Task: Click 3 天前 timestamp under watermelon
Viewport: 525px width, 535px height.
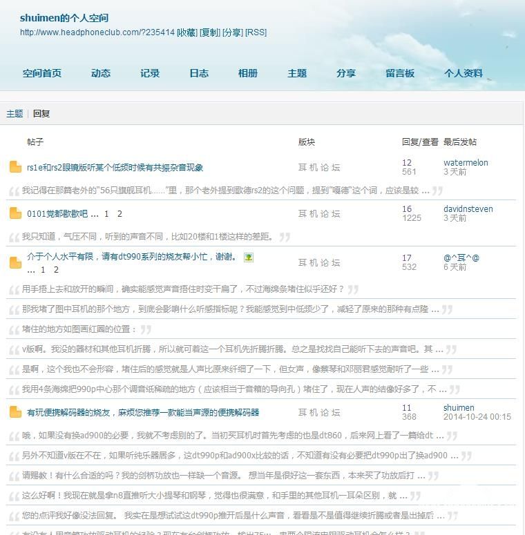Action: tap(455, 172)
